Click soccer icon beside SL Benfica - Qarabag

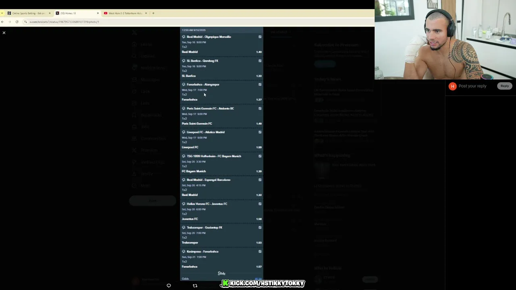click(184, 61)
